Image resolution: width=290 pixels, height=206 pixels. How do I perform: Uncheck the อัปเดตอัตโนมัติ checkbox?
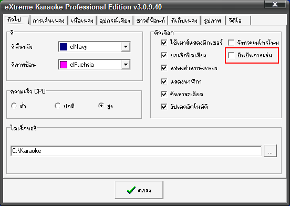click(164, 107)
